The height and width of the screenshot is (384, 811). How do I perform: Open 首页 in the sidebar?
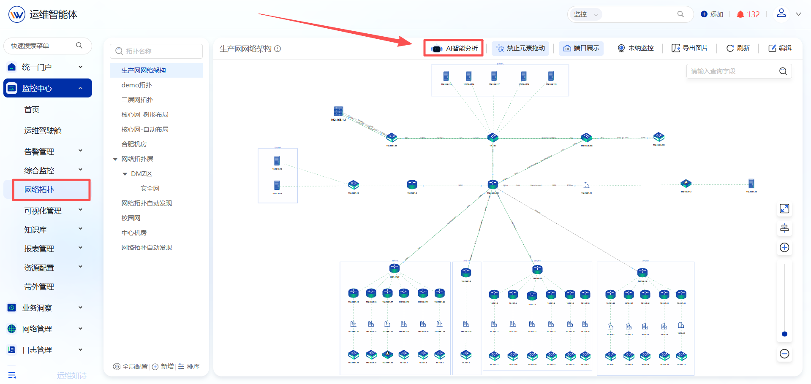pyautogui.click(x=32, y=110)
